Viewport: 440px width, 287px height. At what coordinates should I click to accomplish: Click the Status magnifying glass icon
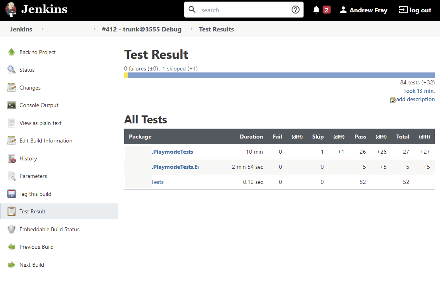(x=12, y=70)
